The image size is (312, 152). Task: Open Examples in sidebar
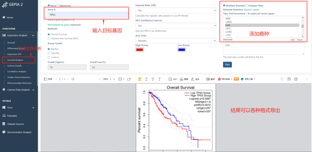pos(12,116)
